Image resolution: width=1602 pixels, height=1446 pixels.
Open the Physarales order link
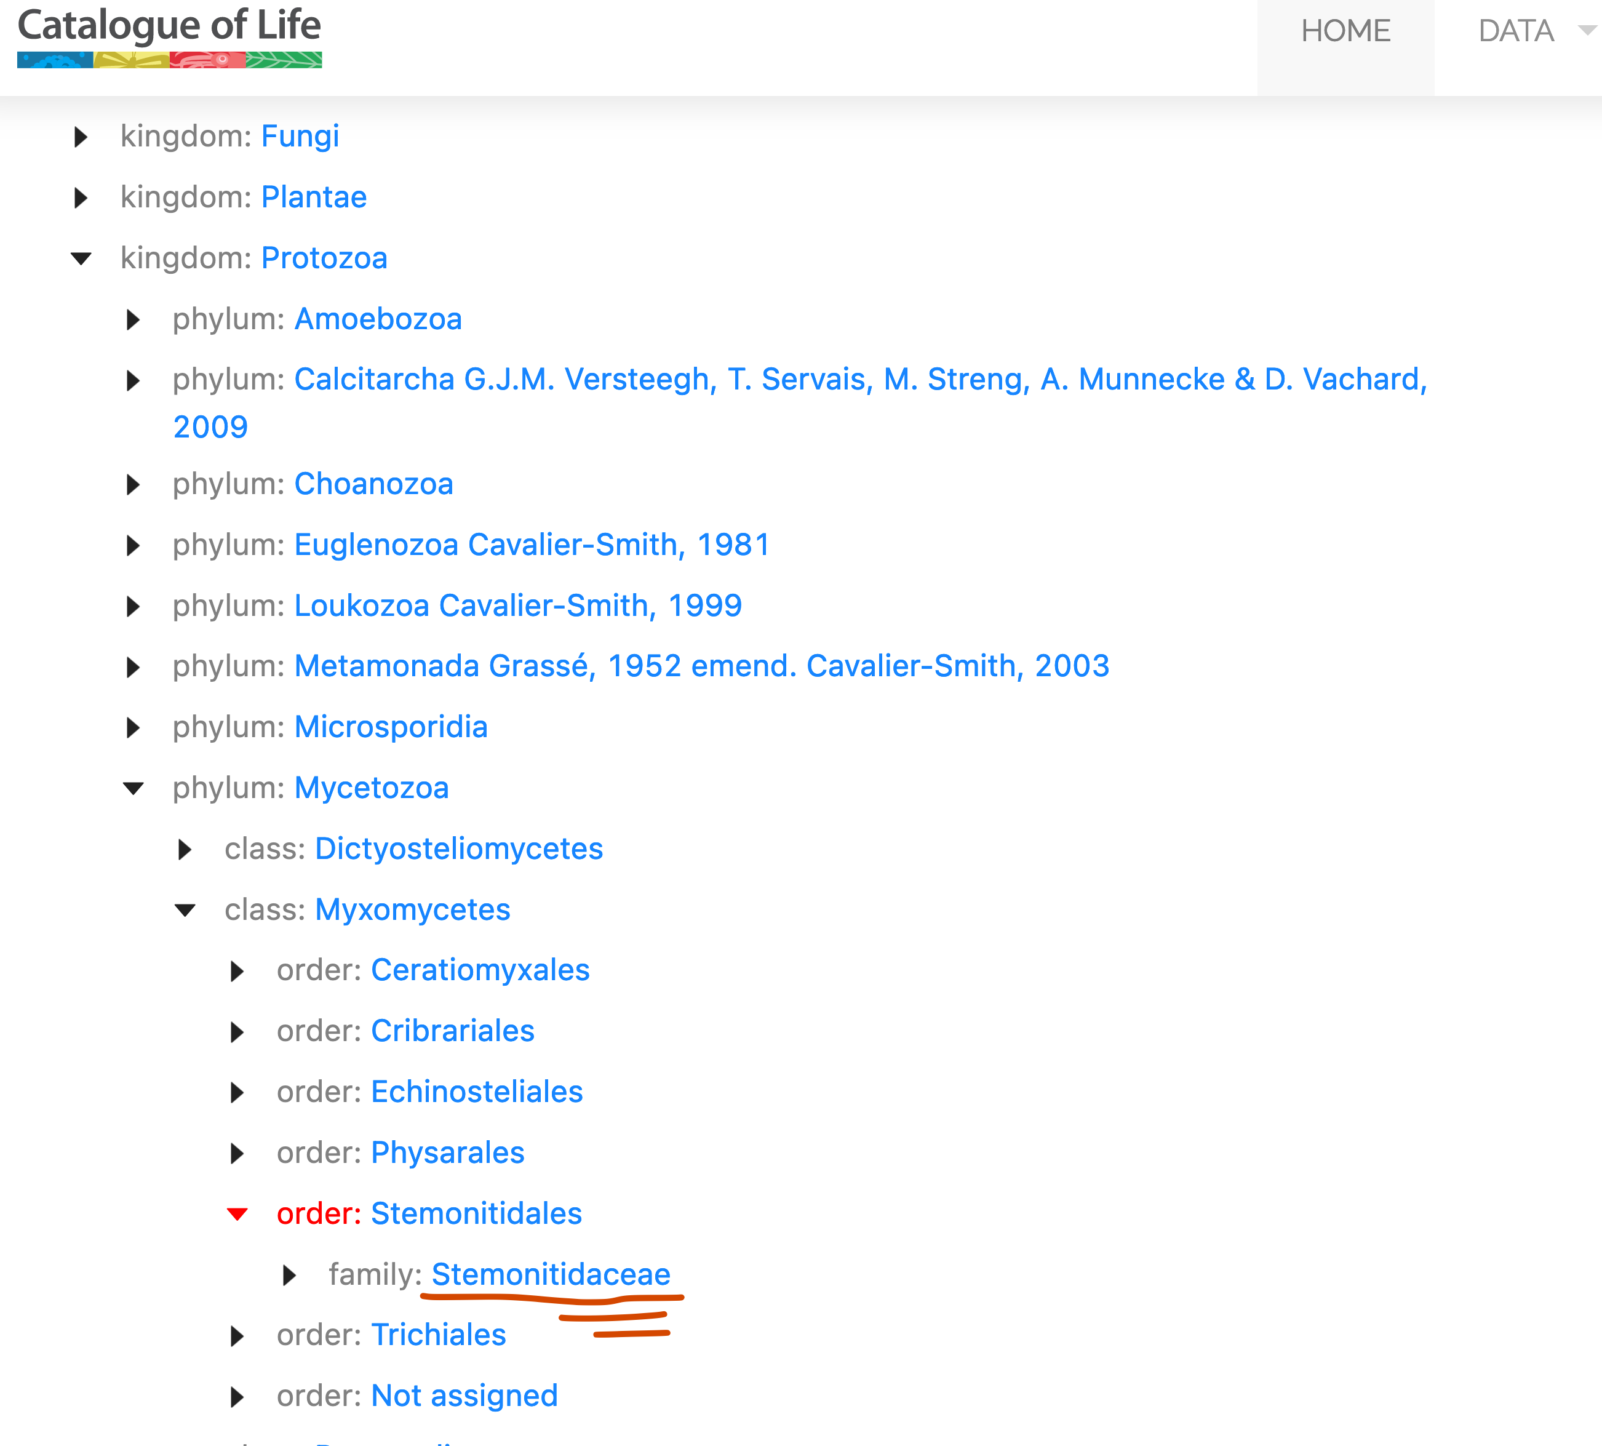(447, 1153)
